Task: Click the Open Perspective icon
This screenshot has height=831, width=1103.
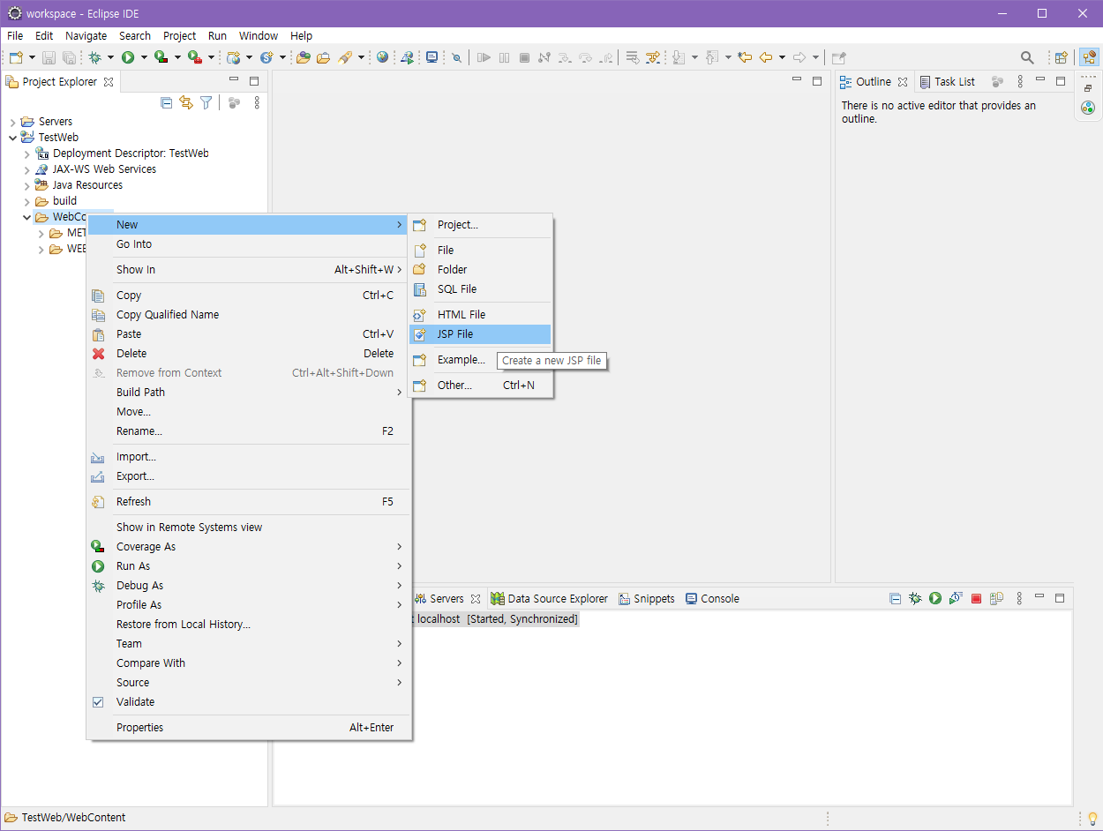Action: [1061, 57]
